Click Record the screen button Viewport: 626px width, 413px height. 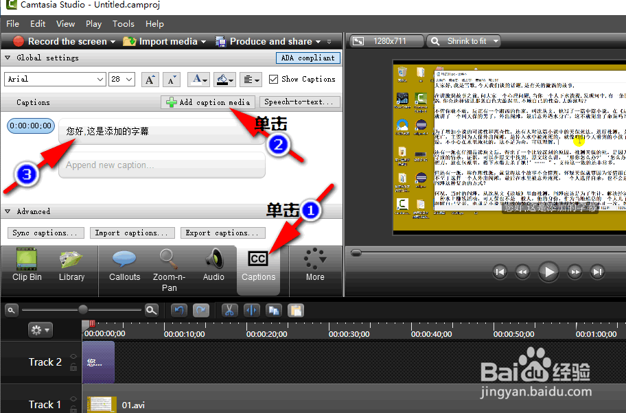pyautogui.click(x=60, y=41)
